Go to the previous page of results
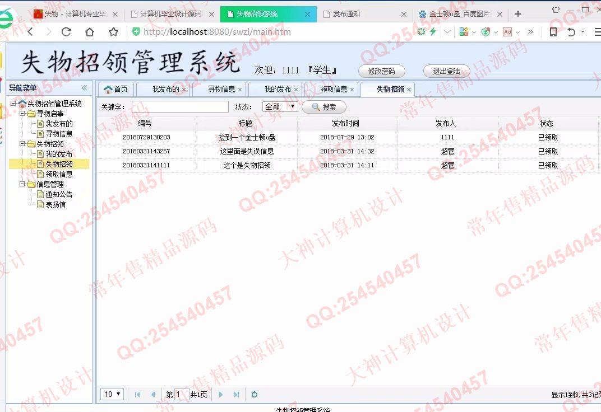 coord(153,395)
